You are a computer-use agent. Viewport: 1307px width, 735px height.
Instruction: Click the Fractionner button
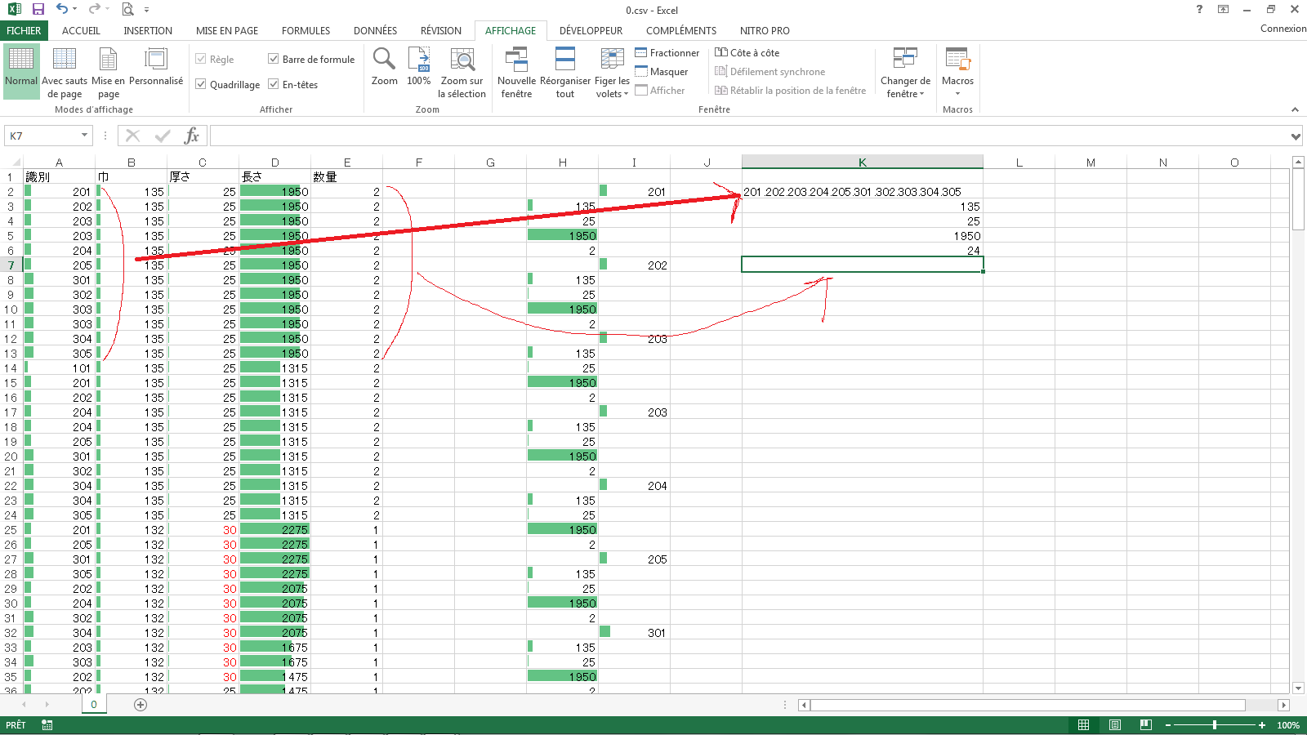pos(667,53)
